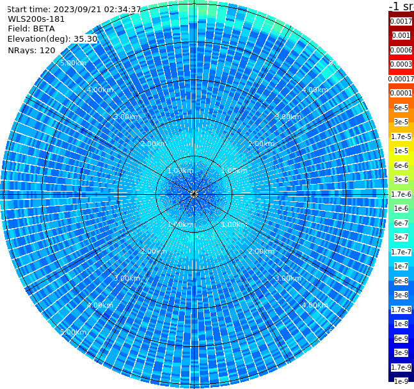
Task: Click the 1e-7 colorbar label
Action: click(x=401, y=266)
